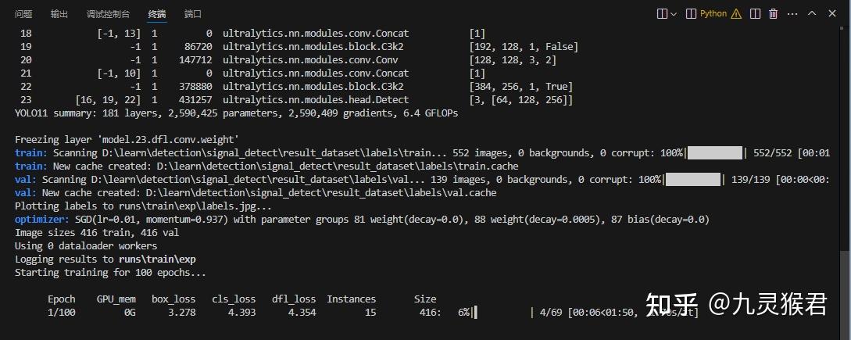Viewport: 851px width, 340px height.
Task: Select the Python terminal label
Action: (x=713, y=13)
